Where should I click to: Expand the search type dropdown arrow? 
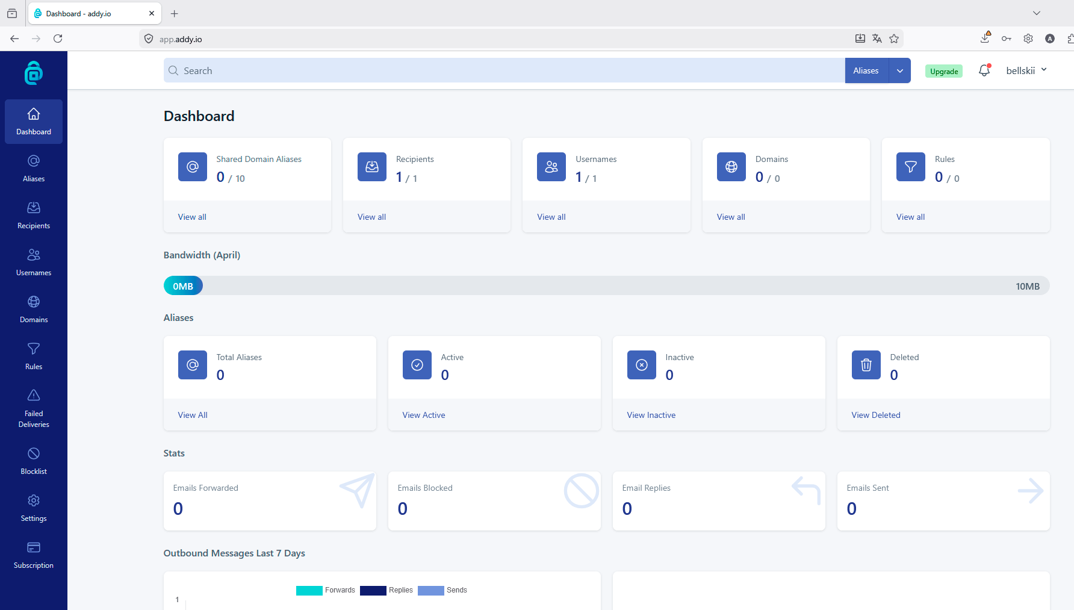(x=900, y=70)
